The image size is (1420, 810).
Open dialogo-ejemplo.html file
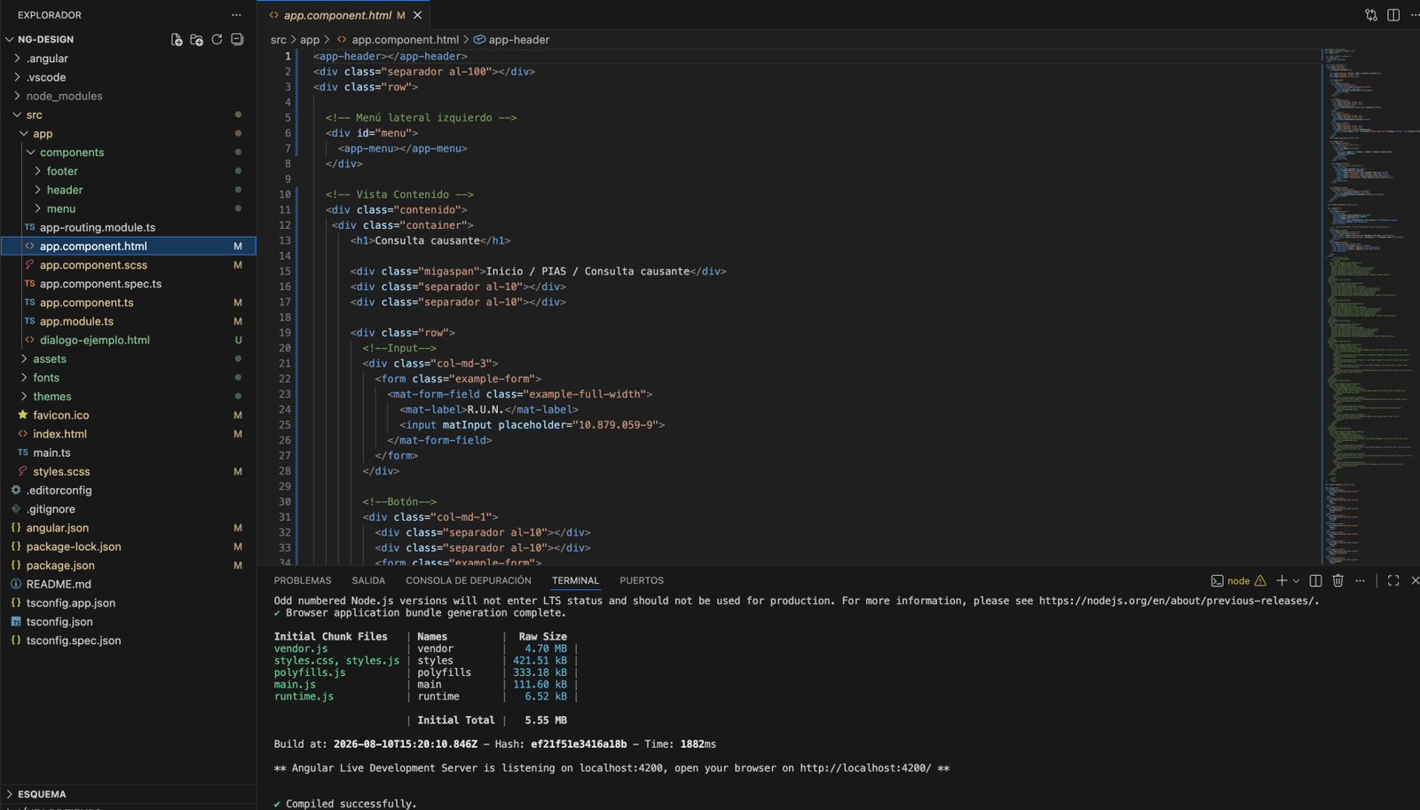[128, 340]
